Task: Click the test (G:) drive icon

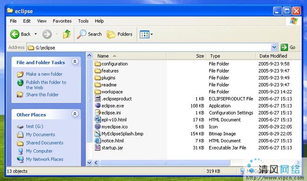Action: [x=20, y=127]
